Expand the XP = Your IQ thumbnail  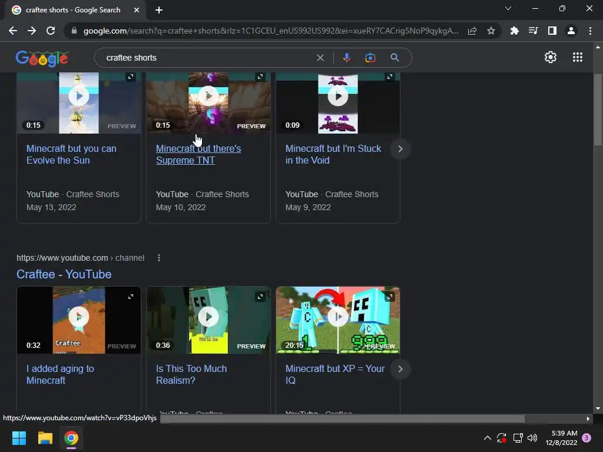pos(390,297)
